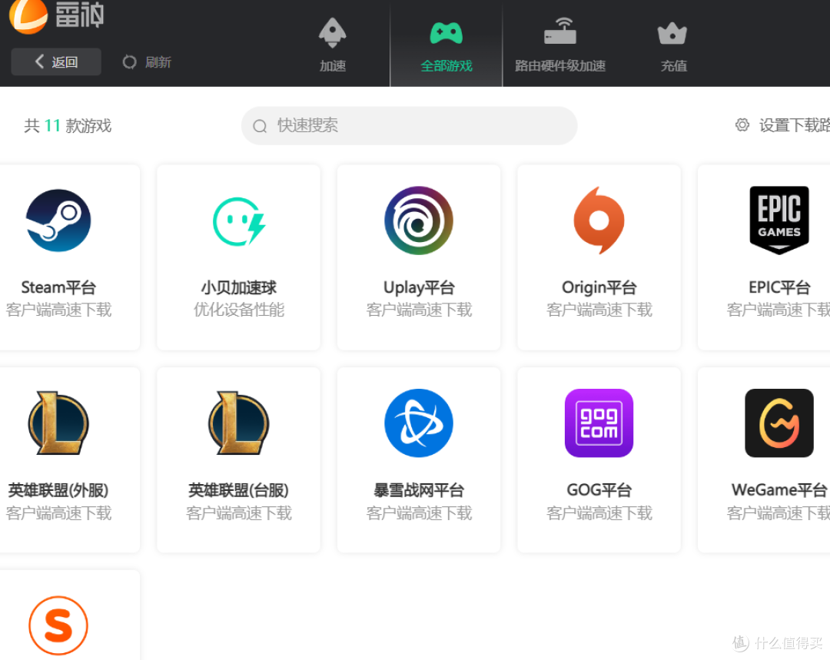
Task: Select the Epic Games logo
Action: coord(779,221)
